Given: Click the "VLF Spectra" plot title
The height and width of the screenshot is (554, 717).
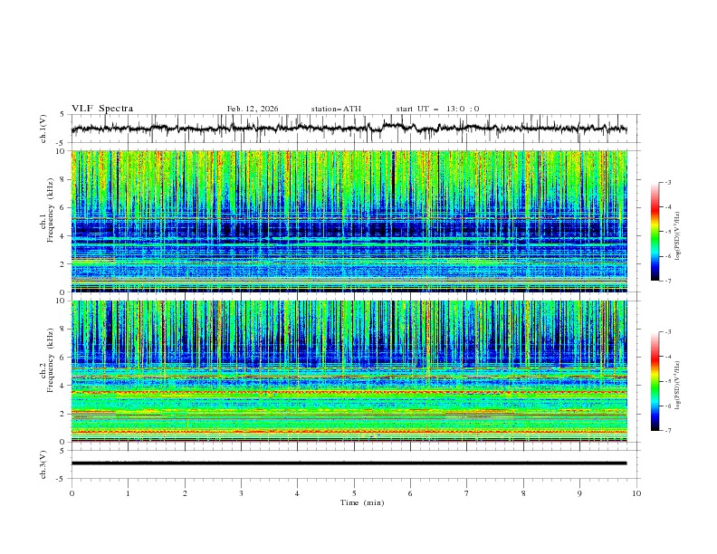Looking at the screenshot, I should [102, 109].
